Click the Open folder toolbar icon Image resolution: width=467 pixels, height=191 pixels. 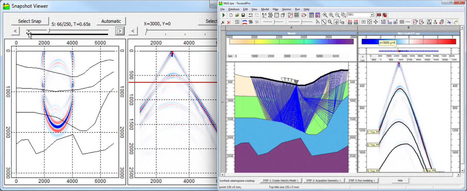(x=237, y=15)
